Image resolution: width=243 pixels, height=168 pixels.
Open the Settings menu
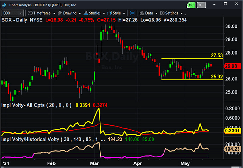click(x=172, y=13)
